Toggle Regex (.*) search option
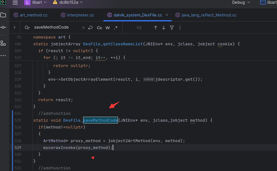Viewport: 277px width, 171px height. [x=116, y=28]
